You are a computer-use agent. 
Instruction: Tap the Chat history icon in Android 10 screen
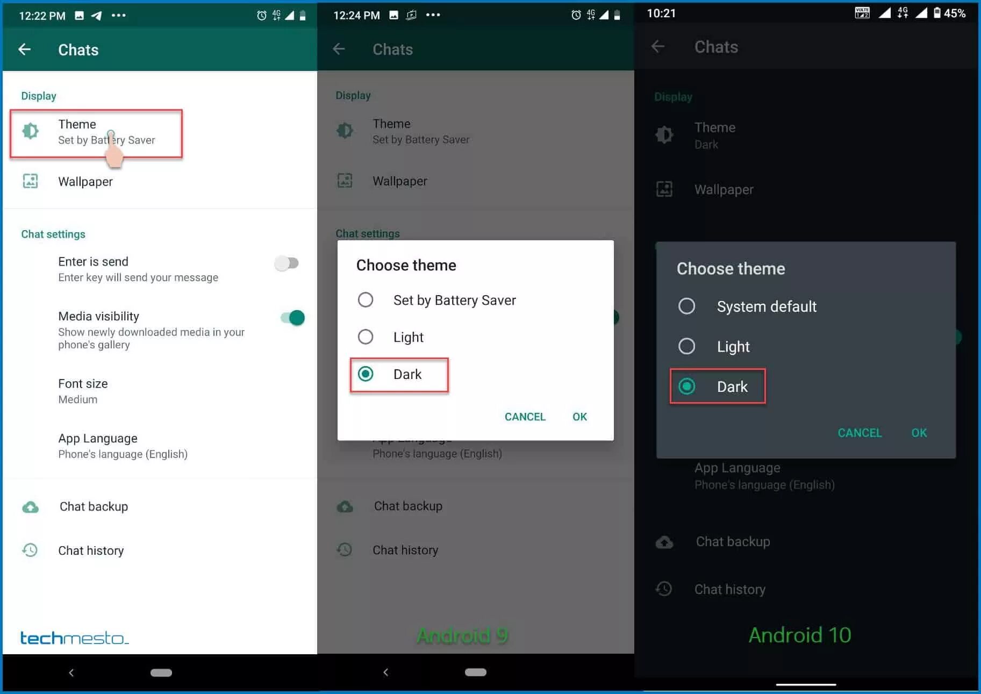[664, 589]
